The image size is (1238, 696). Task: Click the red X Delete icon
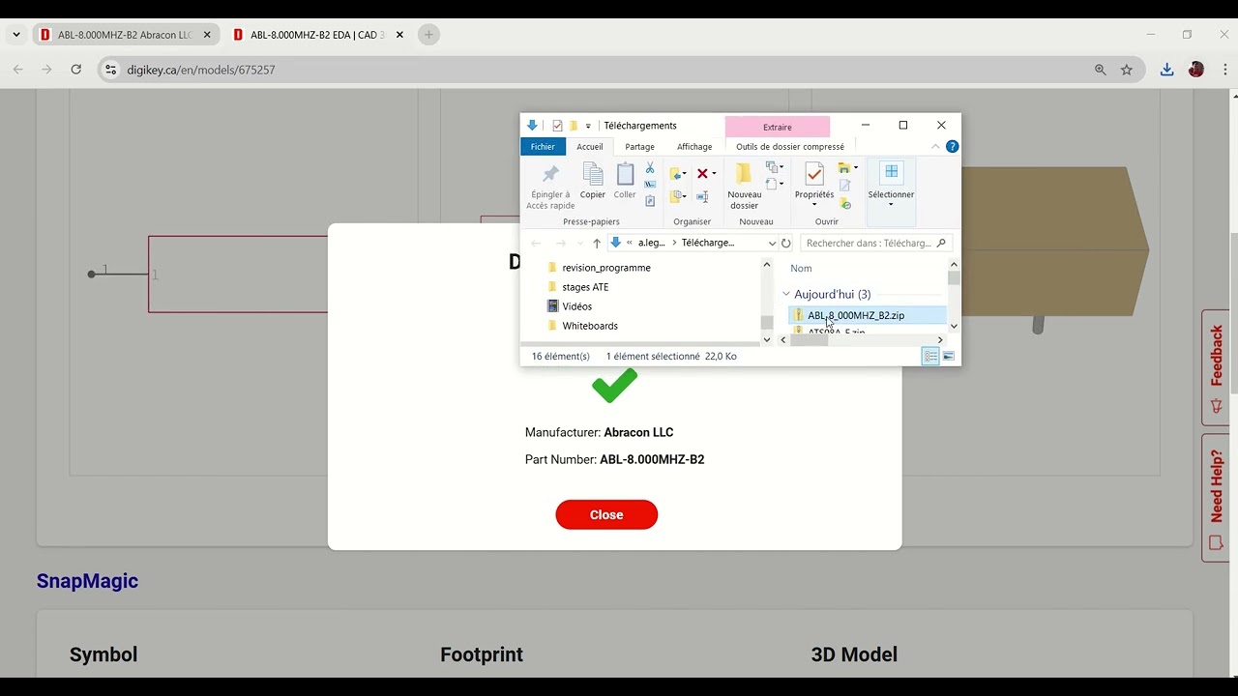click(703, 174)
